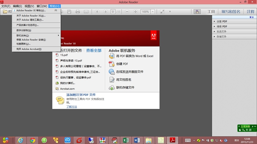Viewport: 257px width, 144px height.
Task: Select 关于 Adobe 增效工具 menu item
Action: click(x=36, y=20)
